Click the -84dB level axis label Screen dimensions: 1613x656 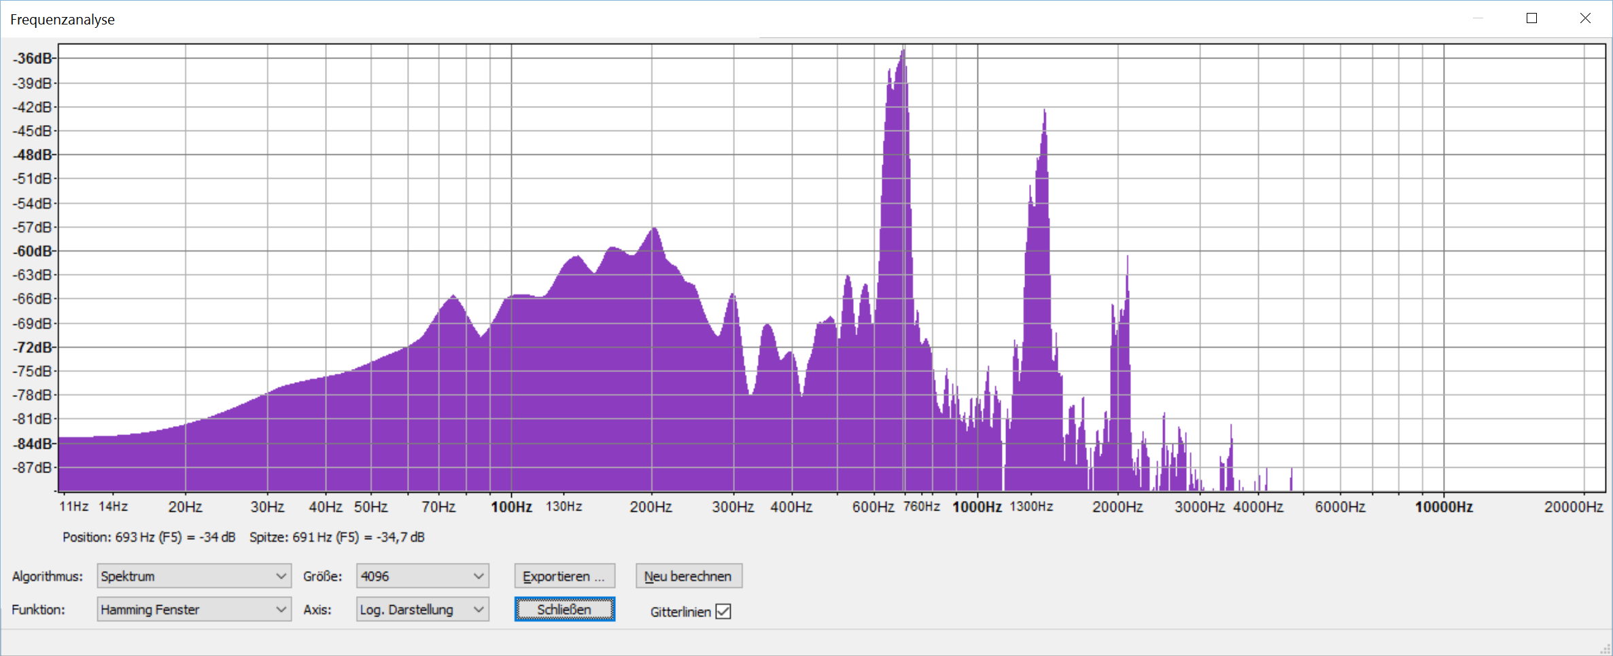[33, 443]
